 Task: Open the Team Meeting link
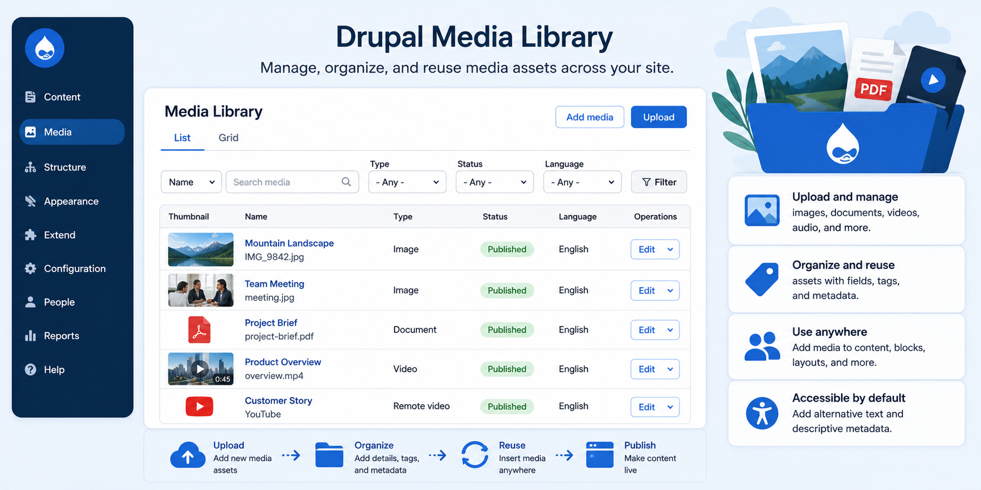point(274,284)
